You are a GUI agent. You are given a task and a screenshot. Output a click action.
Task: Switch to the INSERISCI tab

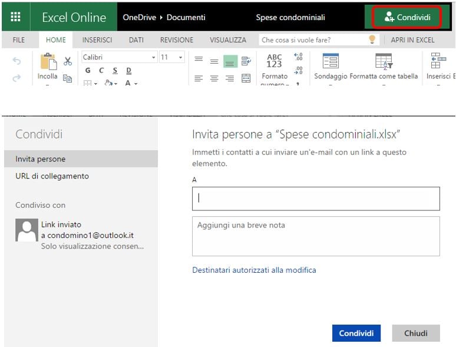point(97,40)
